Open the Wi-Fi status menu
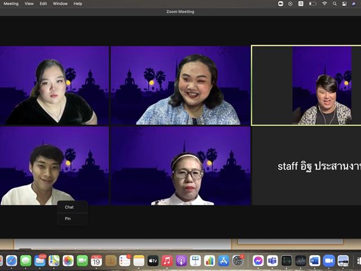The image size is (361, 271). pos(324,3)
